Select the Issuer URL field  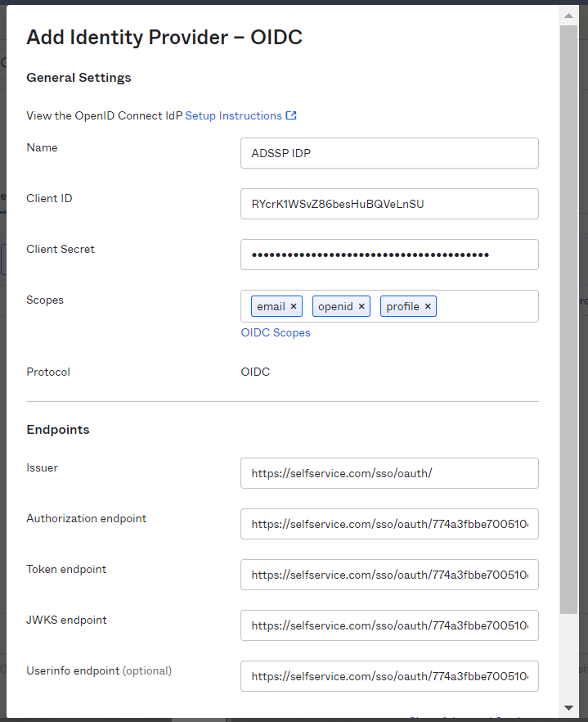click(x=389, y=473)
